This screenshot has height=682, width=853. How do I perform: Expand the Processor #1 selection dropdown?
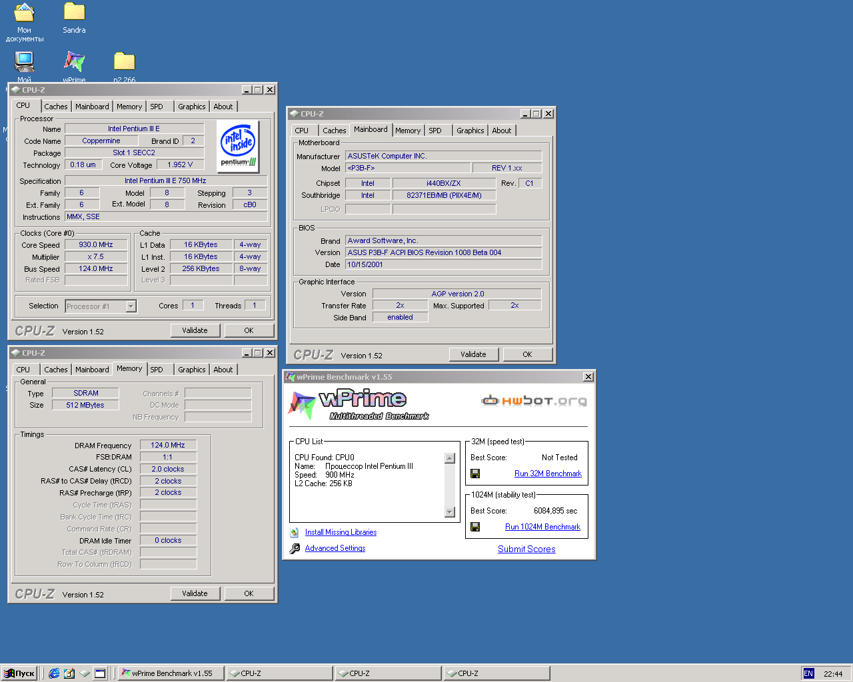[131, 306]
